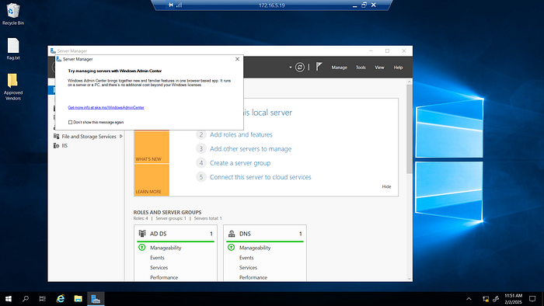Click the AD DS tile heading
Image resolution: width=544 pixels, height=306 pixels.
coord(159,234)
